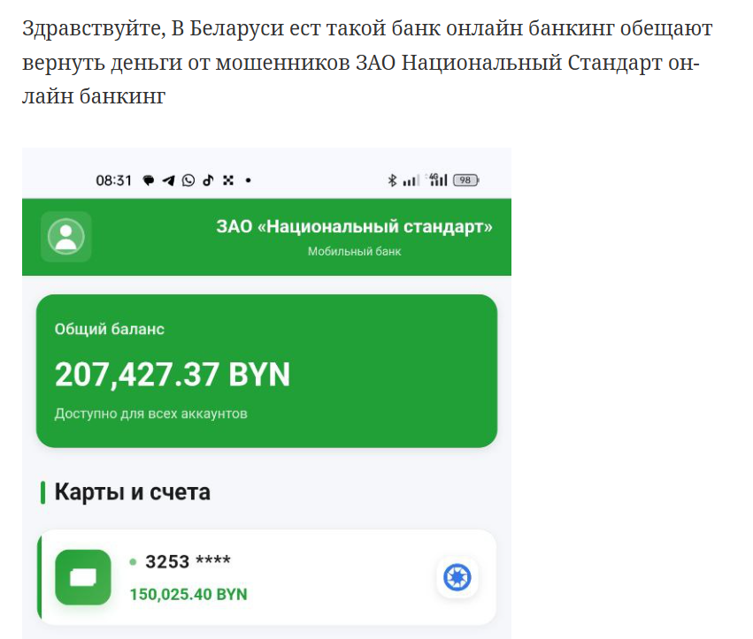Screen dimensions: 753x639
Task: Click the battery indicator showing 98
Action: coord(465,180)
